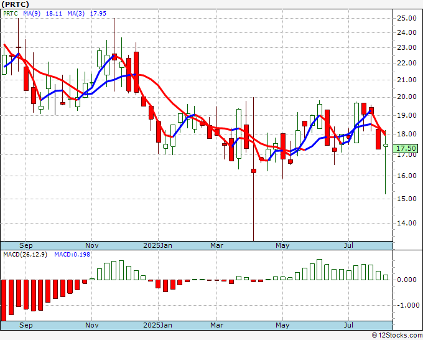Click the MA(3) legend label
Image resolution: width=423 pixels, height=340 pixels.
click(76, 14)
